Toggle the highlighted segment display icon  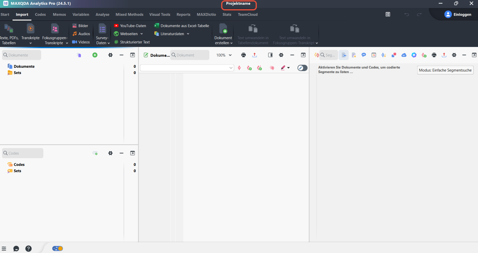tap(344, 55)
